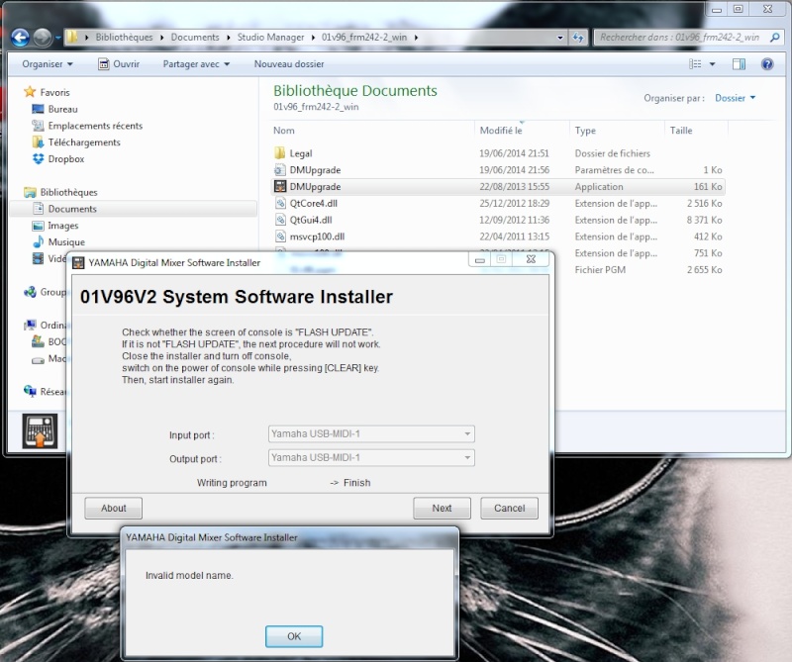Open the Partager avec menu
792x662 pixels.
point(196,64)
